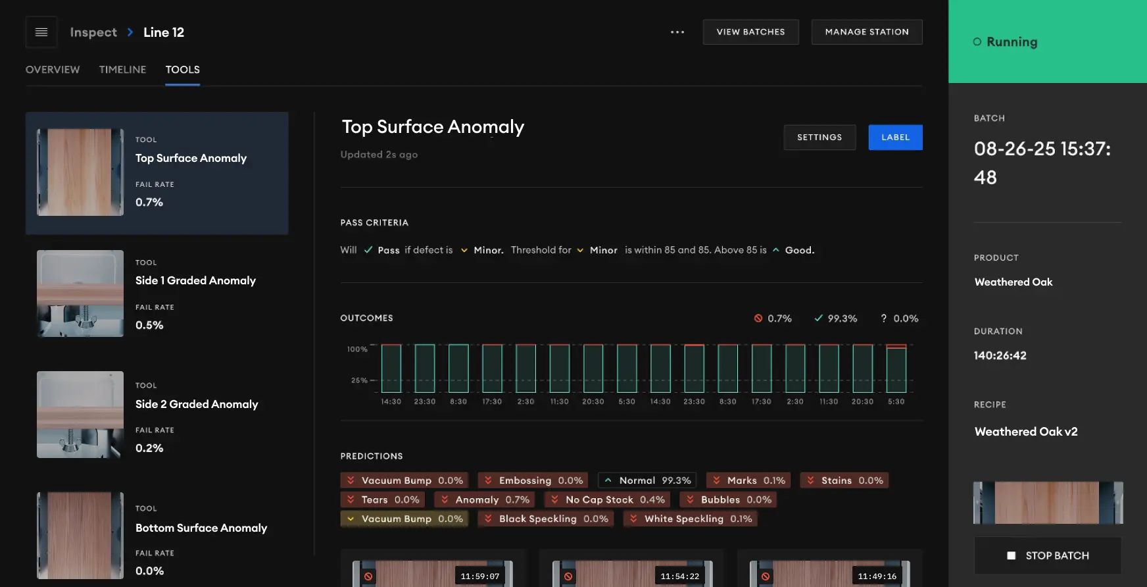
Task: Click the Marks chip's chevron icon
Action: click(717, 480)
